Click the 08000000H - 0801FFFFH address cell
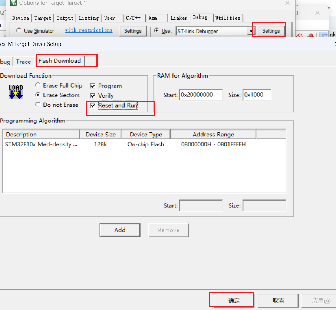This screenshot has height=310, width=336. tap(213, 144)
